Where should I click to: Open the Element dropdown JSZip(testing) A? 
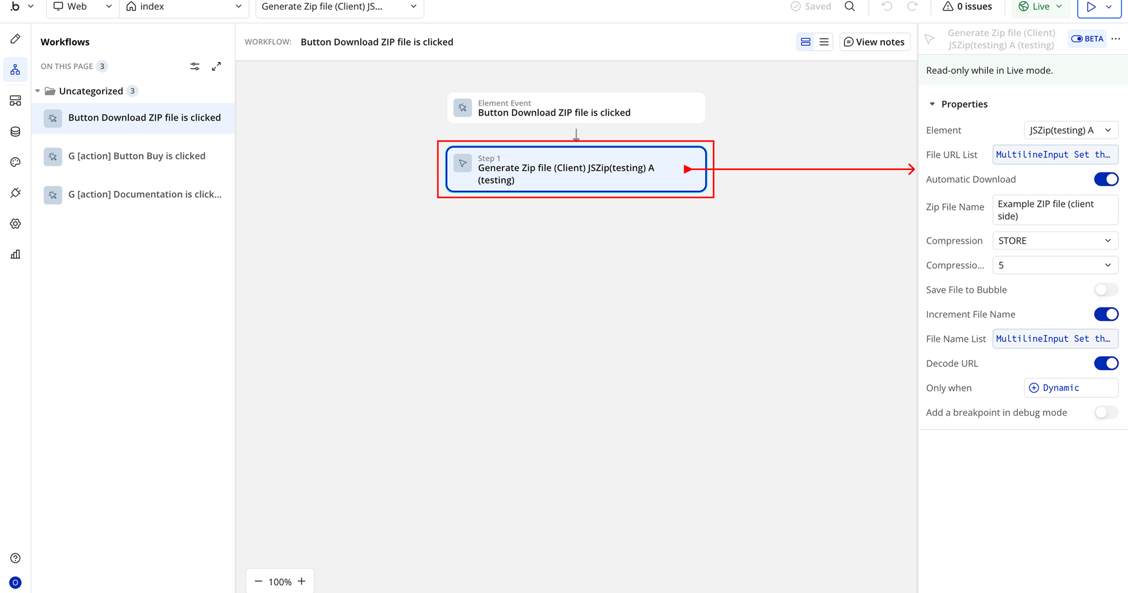[x=1071, y=130]
